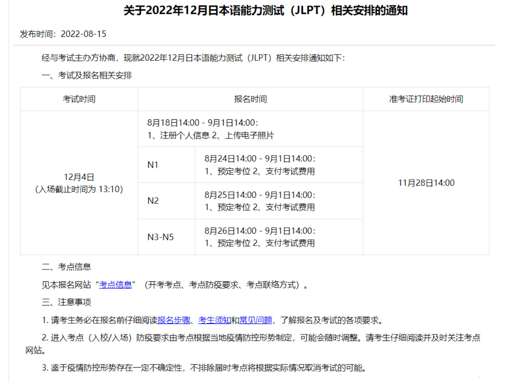Screen dimensions: 526x386
Task: Click the 注册个人信息 2、上传电子照片 line
Action: (x=210, y=135)
